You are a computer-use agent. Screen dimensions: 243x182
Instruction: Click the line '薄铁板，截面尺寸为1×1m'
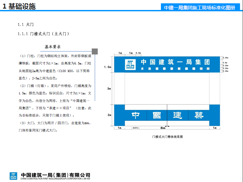tap(55, 63)
